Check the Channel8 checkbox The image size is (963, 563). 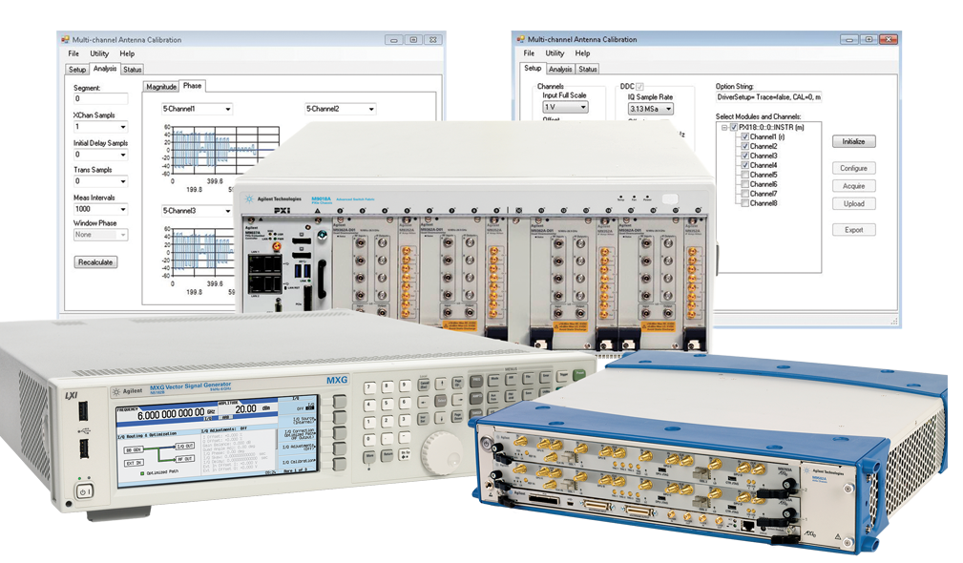click(x=745, y=203)
